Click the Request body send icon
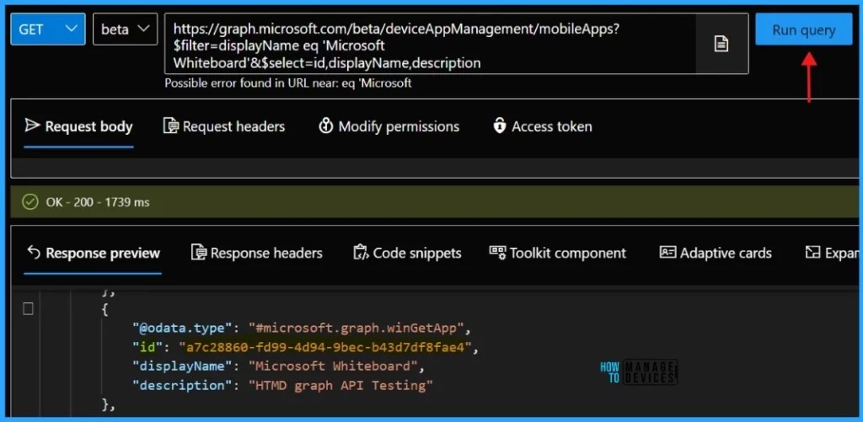The height and width of the screenshot is (422, 863). click(x=33, y=126)
